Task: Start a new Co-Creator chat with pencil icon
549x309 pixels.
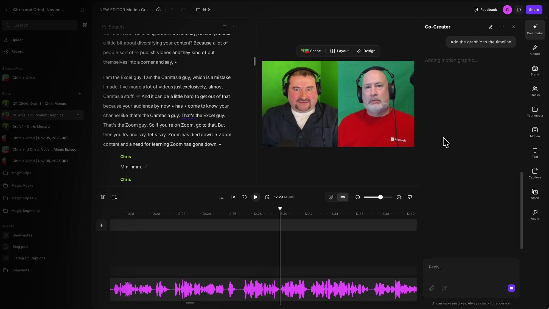Action: click(491, 27)
